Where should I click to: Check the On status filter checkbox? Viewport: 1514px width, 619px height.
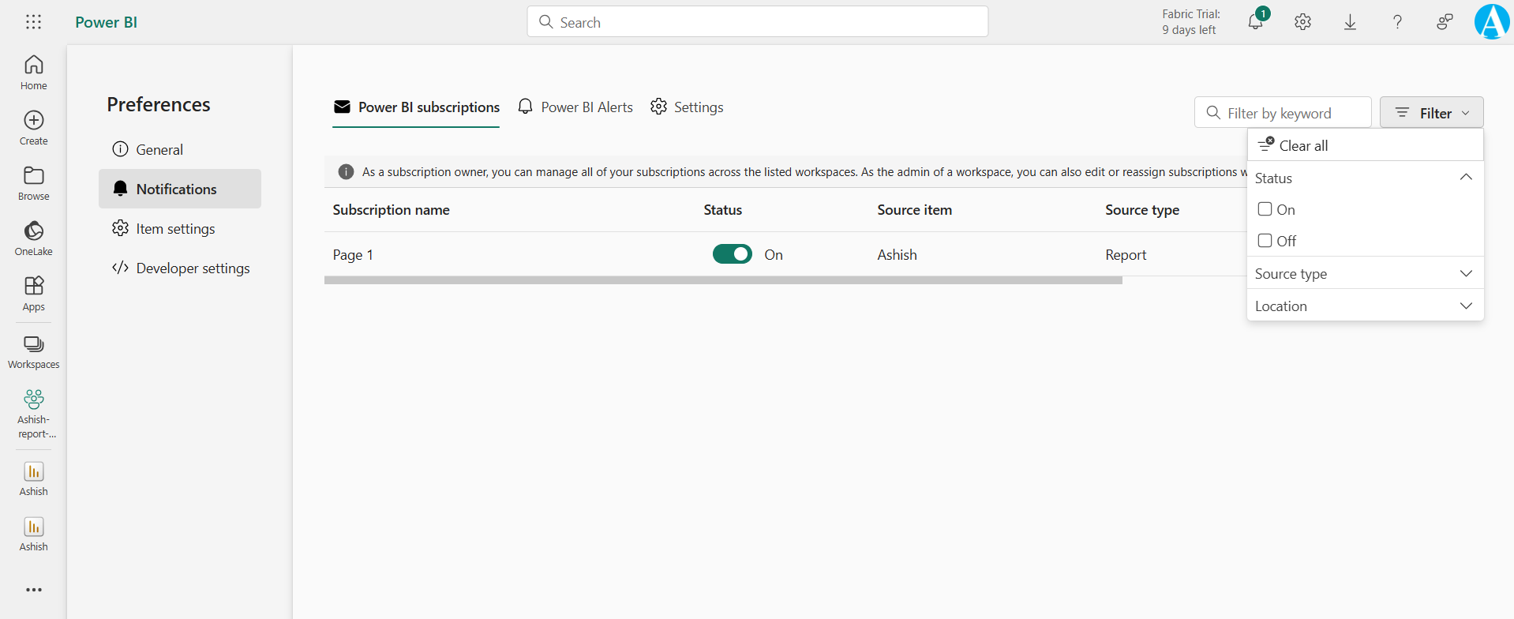[1265, 209]
